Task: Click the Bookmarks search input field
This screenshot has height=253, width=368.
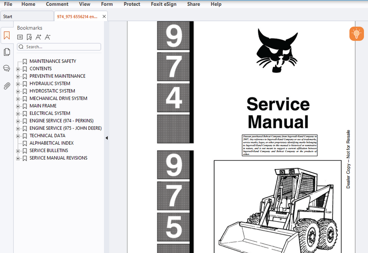Action: [59, 47]
